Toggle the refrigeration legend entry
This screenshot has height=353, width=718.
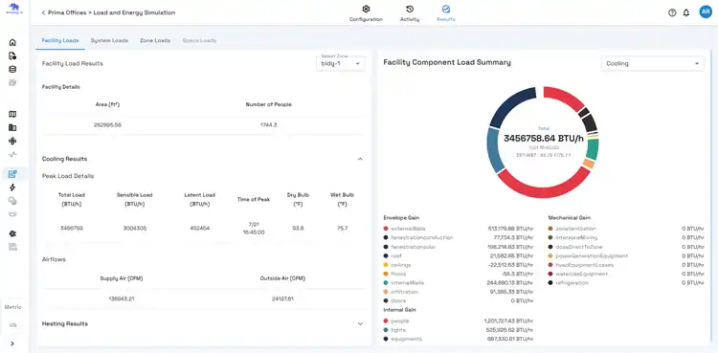pos(569,283)
